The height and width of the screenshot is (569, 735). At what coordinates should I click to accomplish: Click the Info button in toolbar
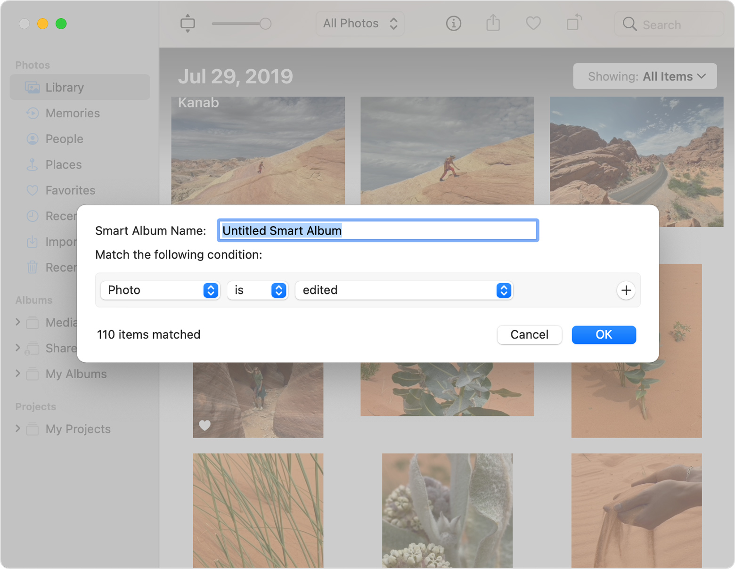pyautogui.click(x=453, y=24)
